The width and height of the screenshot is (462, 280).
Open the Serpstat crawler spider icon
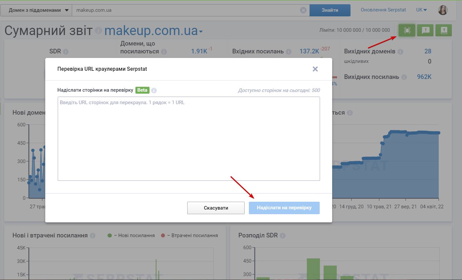tap(407, 30)
